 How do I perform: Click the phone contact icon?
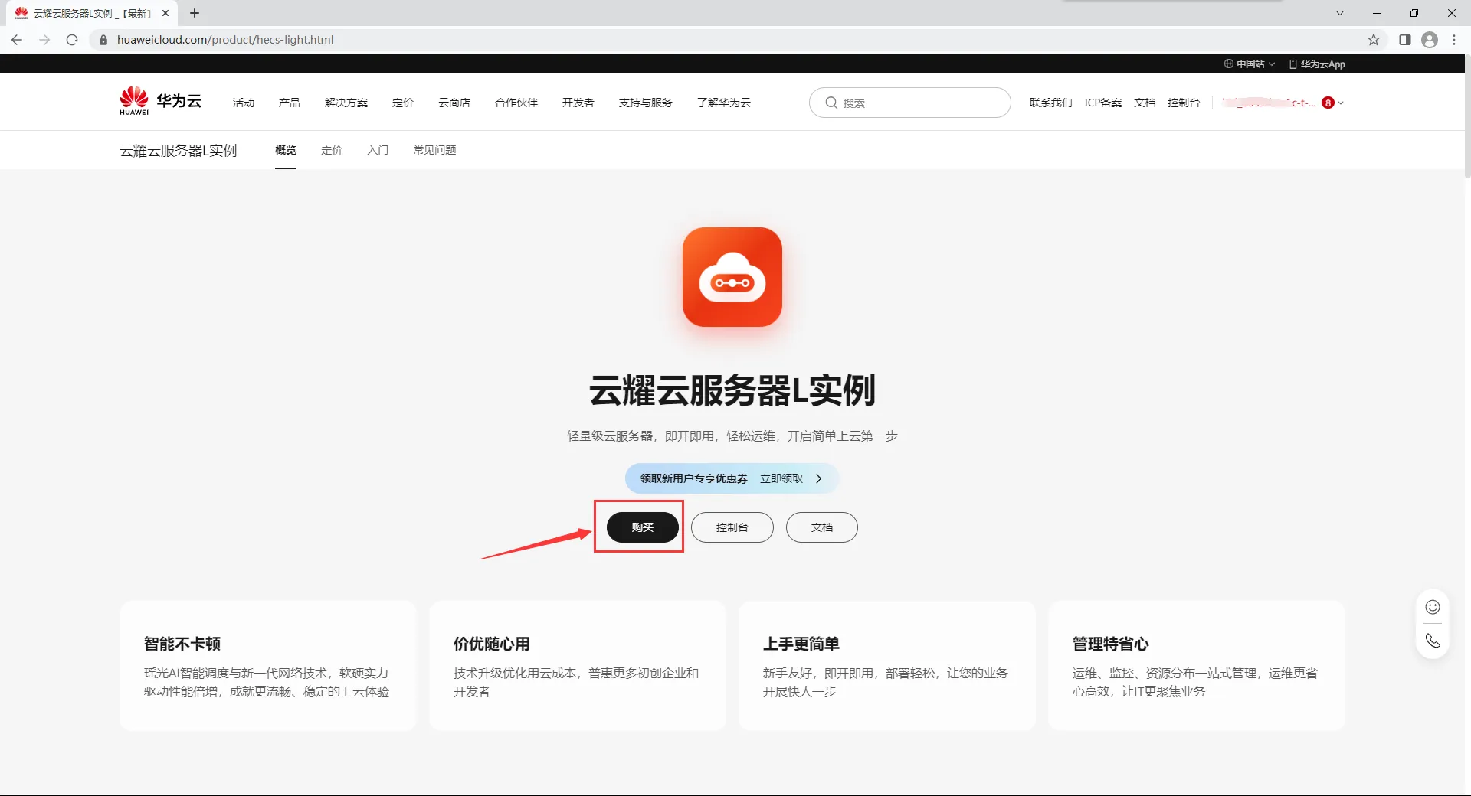click(x=1433, y=641)
